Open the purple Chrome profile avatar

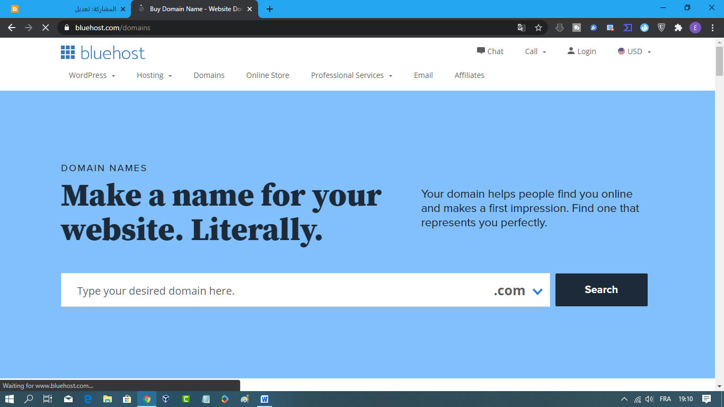coord(695,28)
